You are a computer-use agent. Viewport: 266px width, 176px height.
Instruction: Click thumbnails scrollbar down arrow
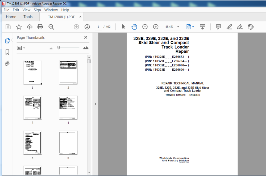(89, 173)
